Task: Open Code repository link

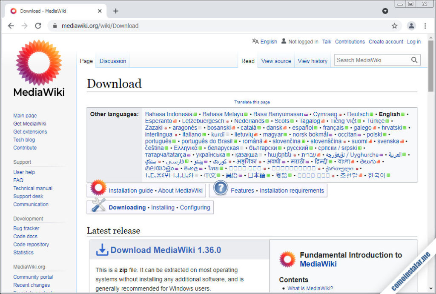Action: pyautogui.click(x=31, y=245)
